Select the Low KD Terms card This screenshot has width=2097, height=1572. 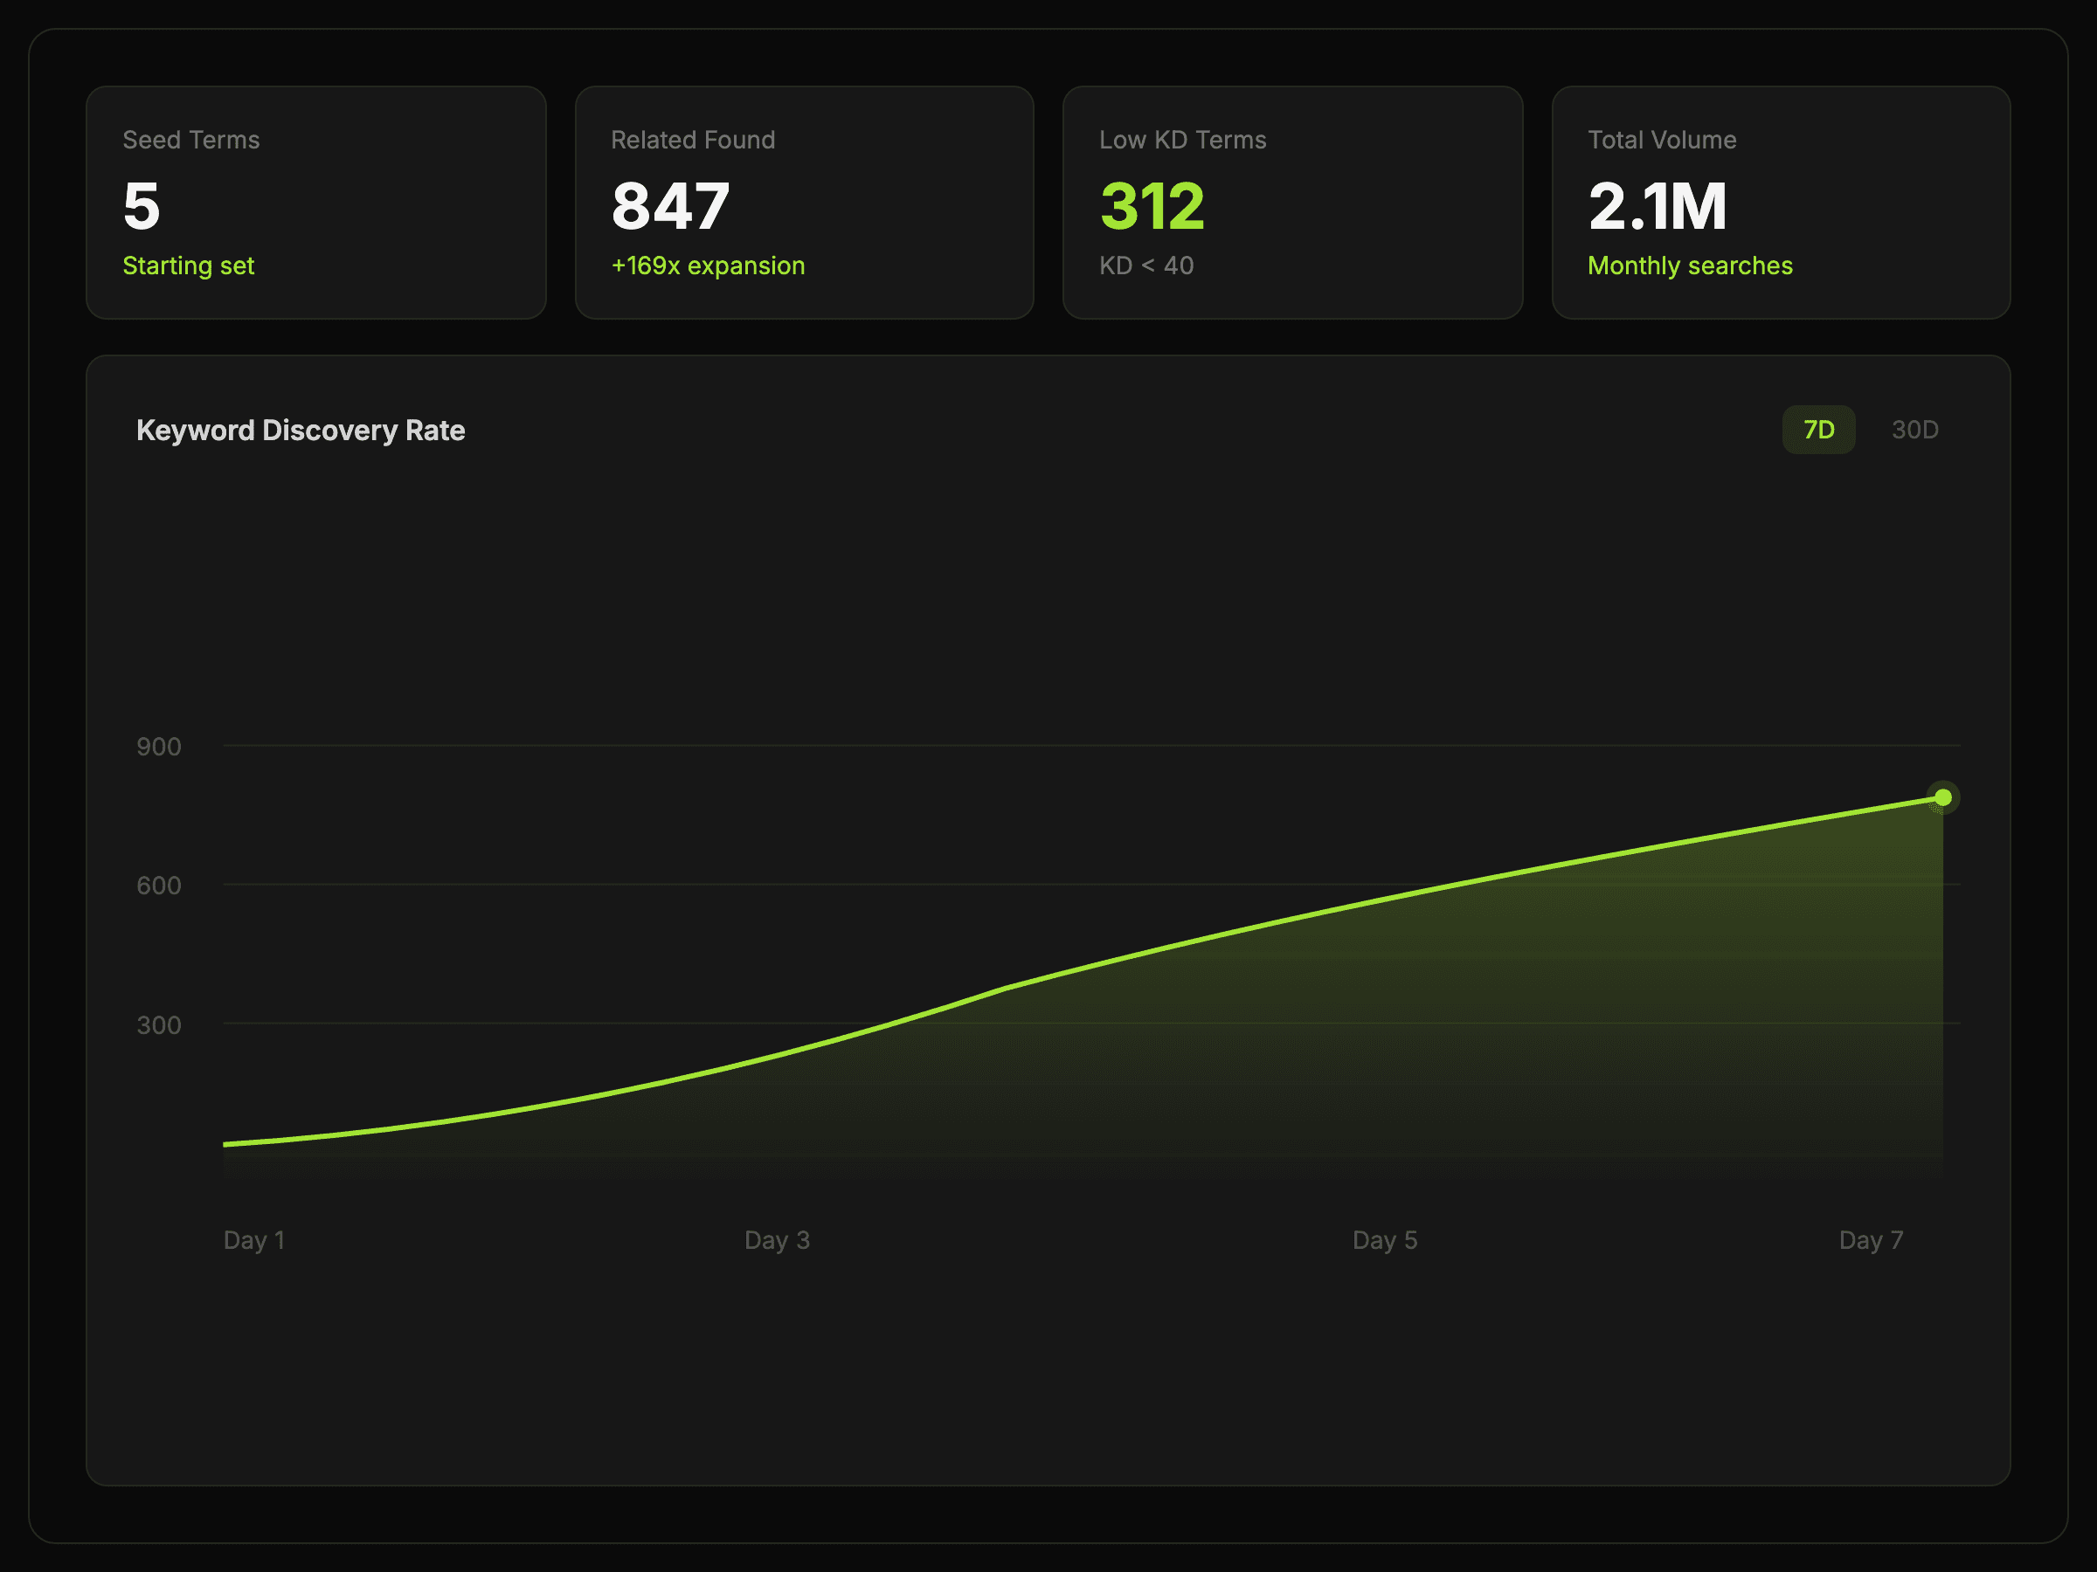tap(1292, 203)
